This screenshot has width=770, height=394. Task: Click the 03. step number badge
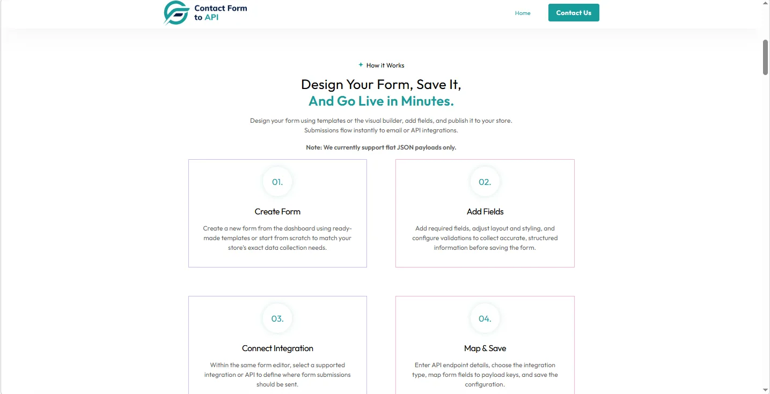click(277, 318)
